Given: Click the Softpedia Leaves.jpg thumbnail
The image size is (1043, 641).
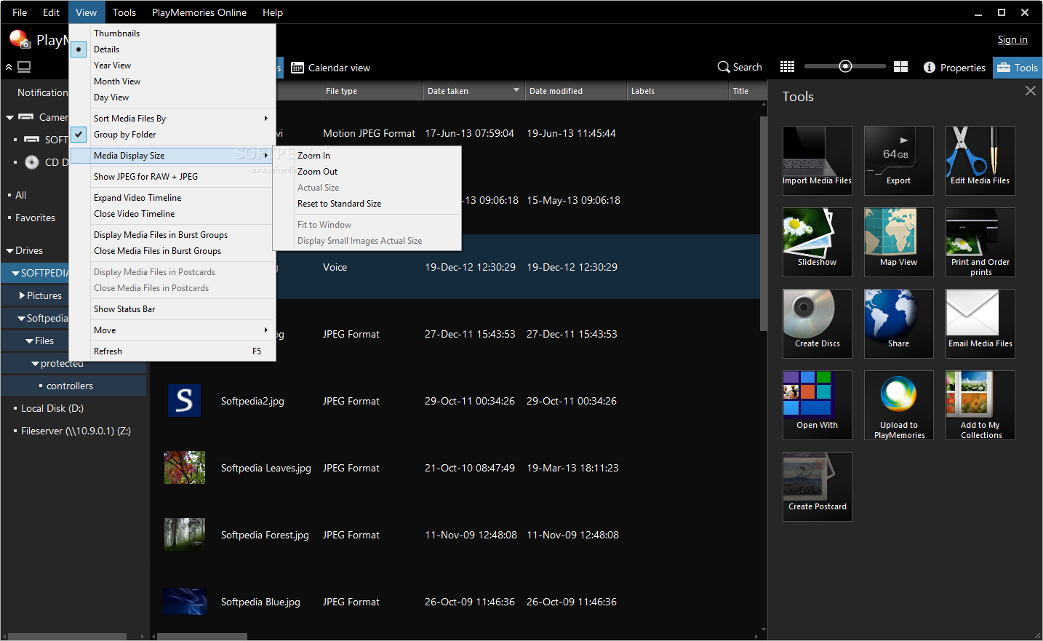Looking at the screenshot, I should coord(185,468).
